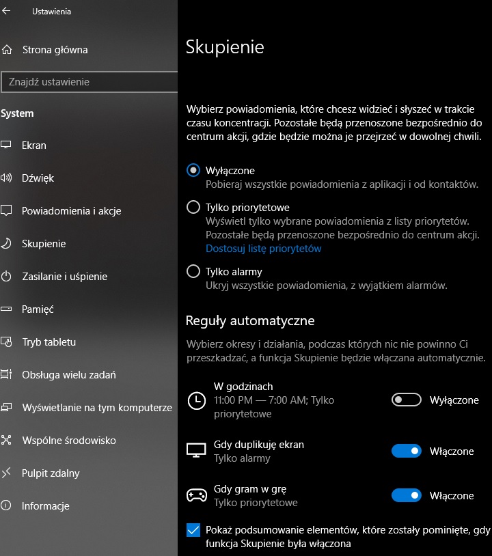
Task: Open Powiadomienia i akcje settings page
Action: pyautogui.click(x=71, y=211)
